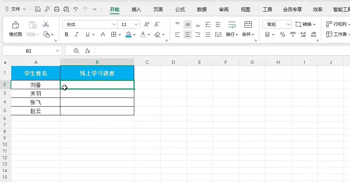This screenshot has width=350, height=182.
Task: Justify text alignment icon
Action: pyautogui.click(x=208, y=34)
